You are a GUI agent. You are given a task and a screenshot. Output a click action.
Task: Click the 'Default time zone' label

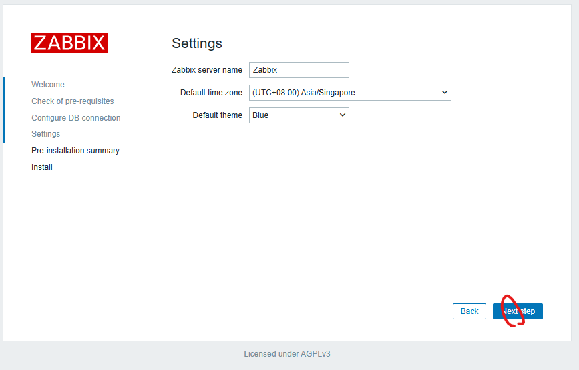211,93
